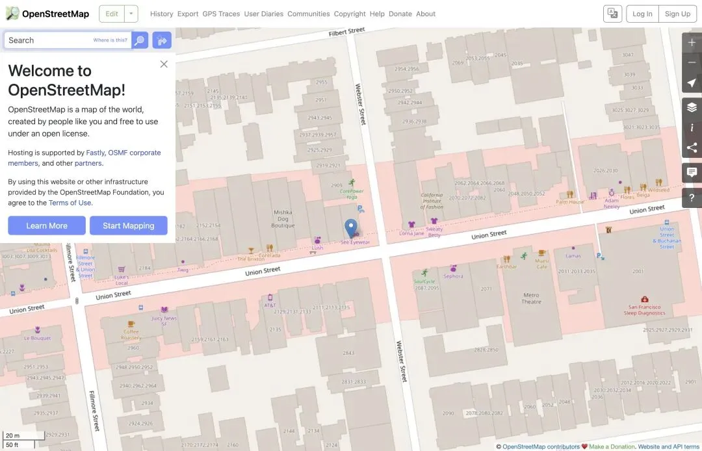Follow the Fastly link
The height and width of the screenshot is (451, 702).
pyautogui.click(x=96, y=153)
